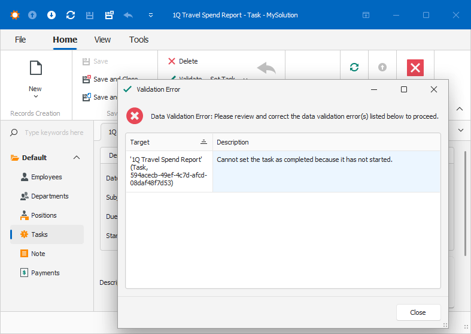
Task: Open the File menu
Action: click(x=20, y=40)
